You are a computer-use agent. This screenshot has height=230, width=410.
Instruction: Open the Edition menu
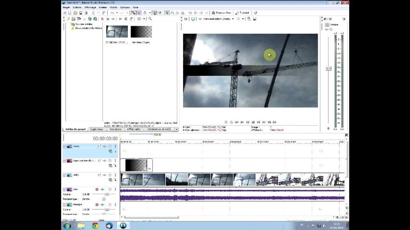point(77,7)
